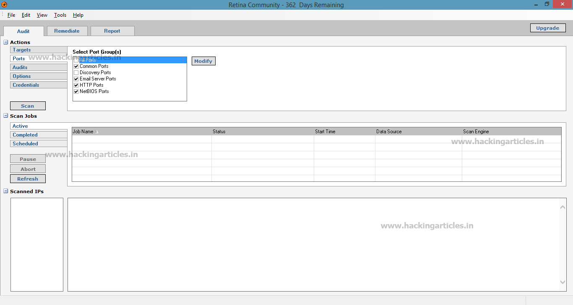573x305 pixels.
Task: Refresh the scan jobs list
Action: tap(28, 179)
